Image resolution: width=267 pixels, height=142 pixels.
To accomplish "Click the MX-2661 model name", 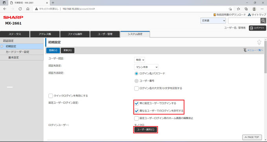I will pyautogui.click(x=13, y=23).
